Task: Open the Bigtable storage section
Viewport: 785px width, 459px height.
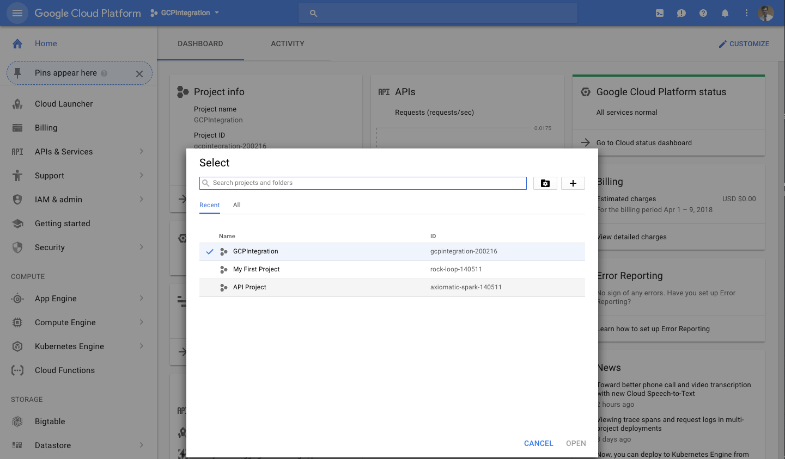Action: pyautogui.click(x=50, y=421)
